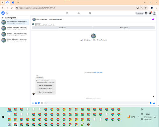Open the tab search dropdown arrow
This screenshot has height=127, width=159.
pyautogui.click(x=3, y=3)
